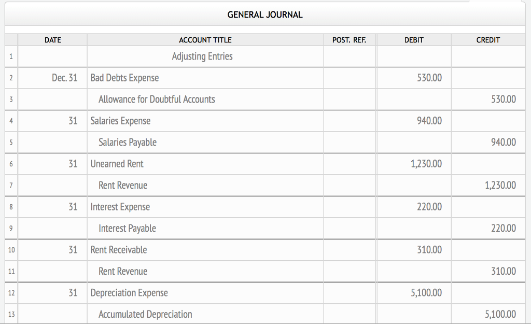Click the Depreciation Expense 5,100.00 debit amount
This screenshot has width=531, height=324.
(427, 292)
